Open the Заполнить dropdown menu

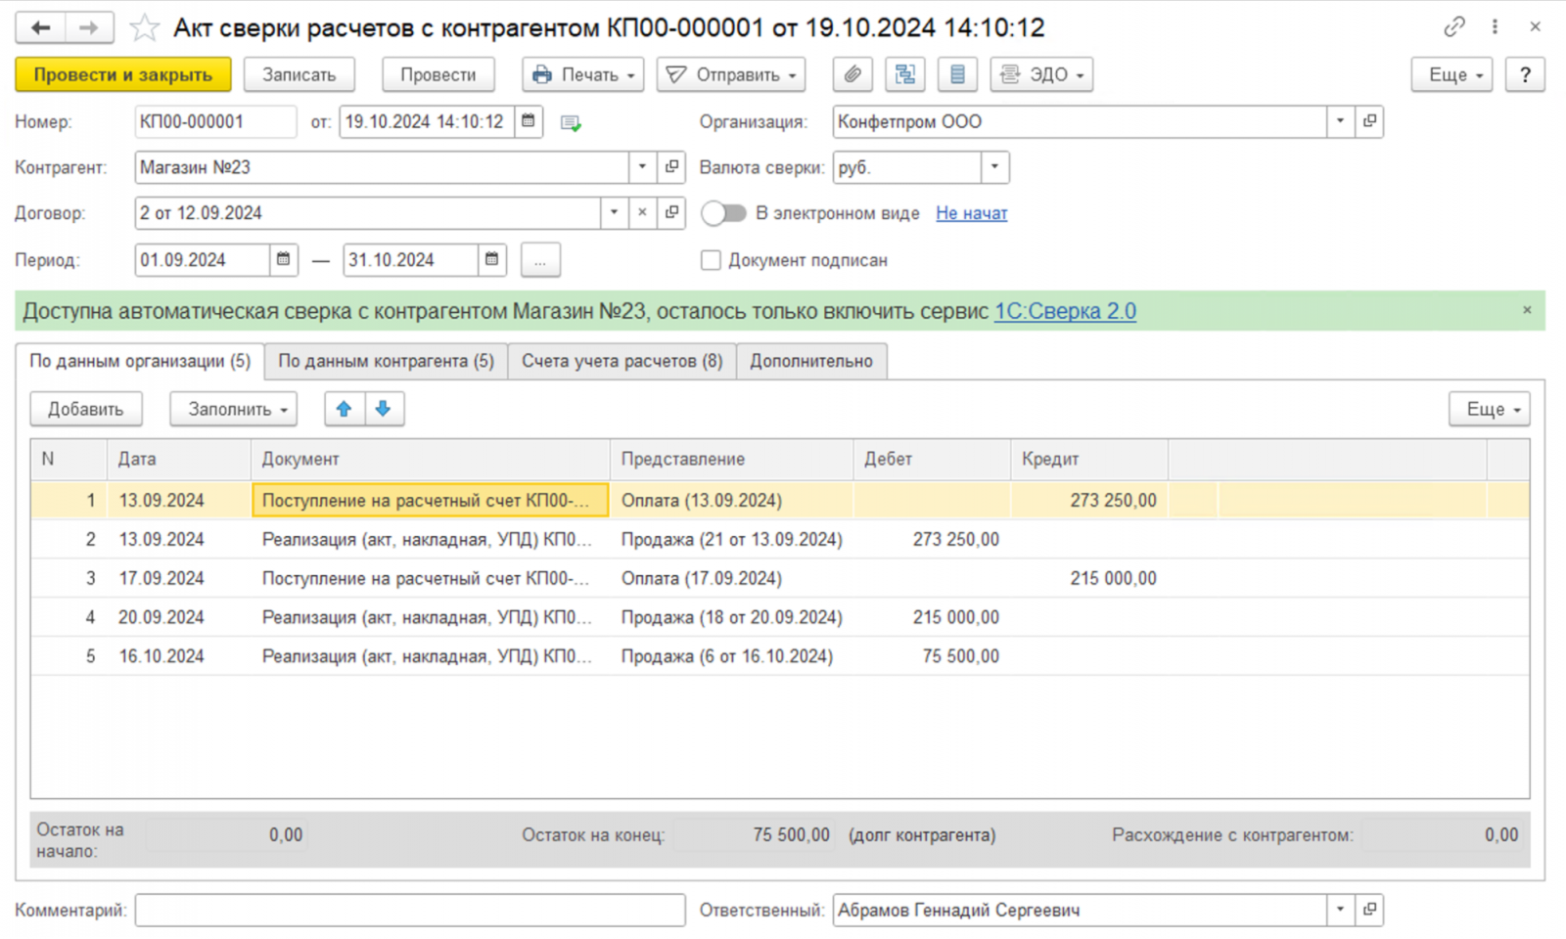(234, 409)
